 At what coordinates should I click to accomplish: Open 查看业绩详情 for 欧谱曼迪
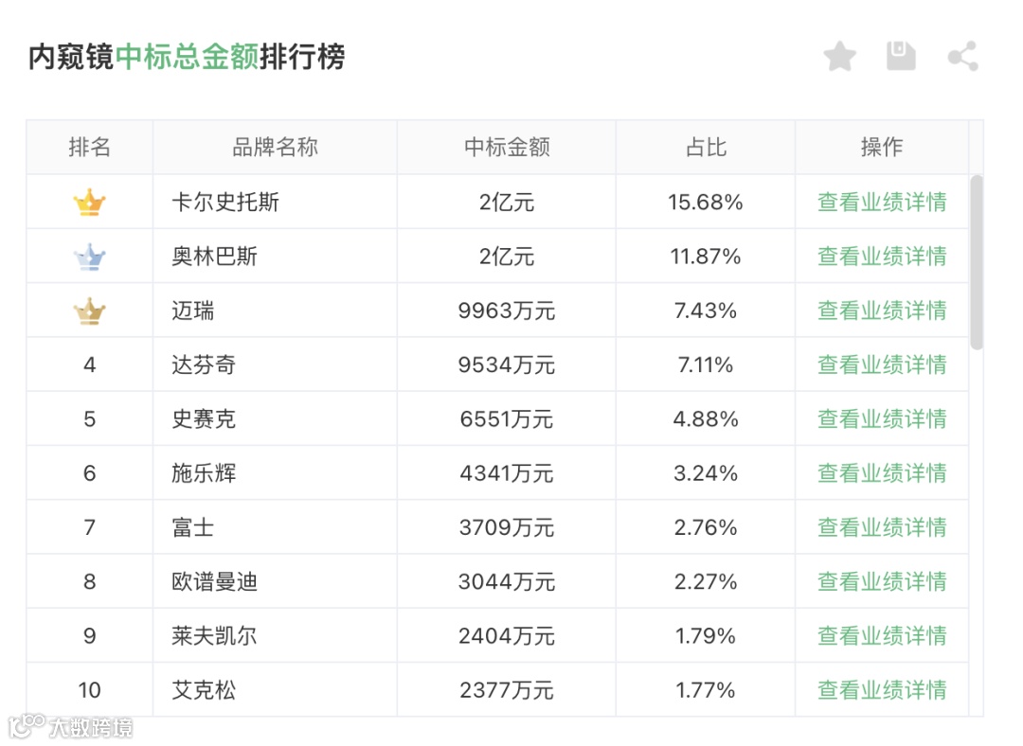click(x=882, y=581)
